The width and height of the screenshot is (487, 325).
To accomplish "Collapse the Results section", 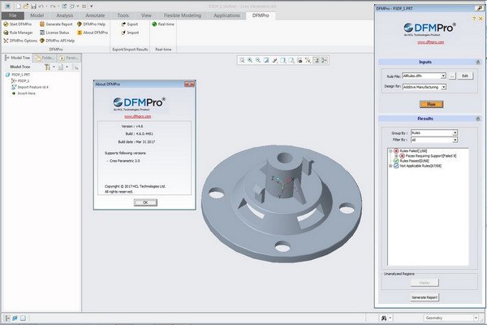I will [x=478, y=119].
